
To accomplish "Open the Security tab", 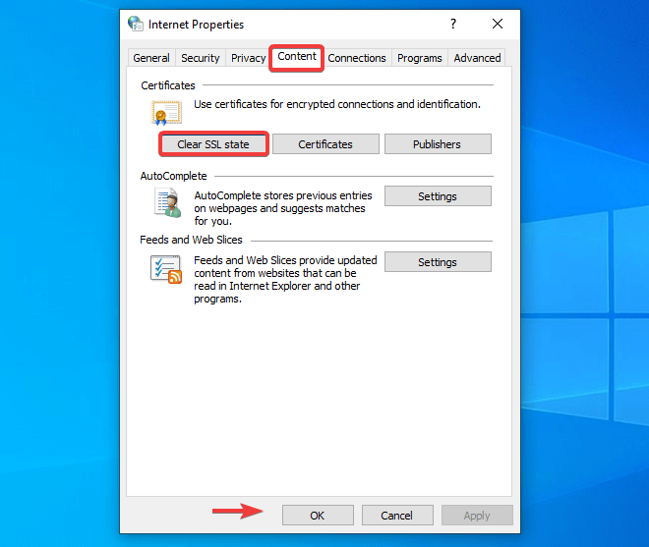I will 201,58.
